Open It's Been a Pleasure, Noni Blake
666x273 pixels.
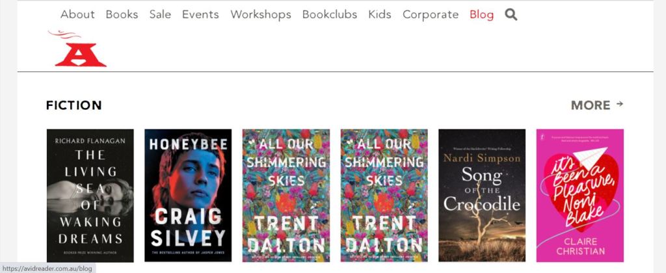point(579,195)
